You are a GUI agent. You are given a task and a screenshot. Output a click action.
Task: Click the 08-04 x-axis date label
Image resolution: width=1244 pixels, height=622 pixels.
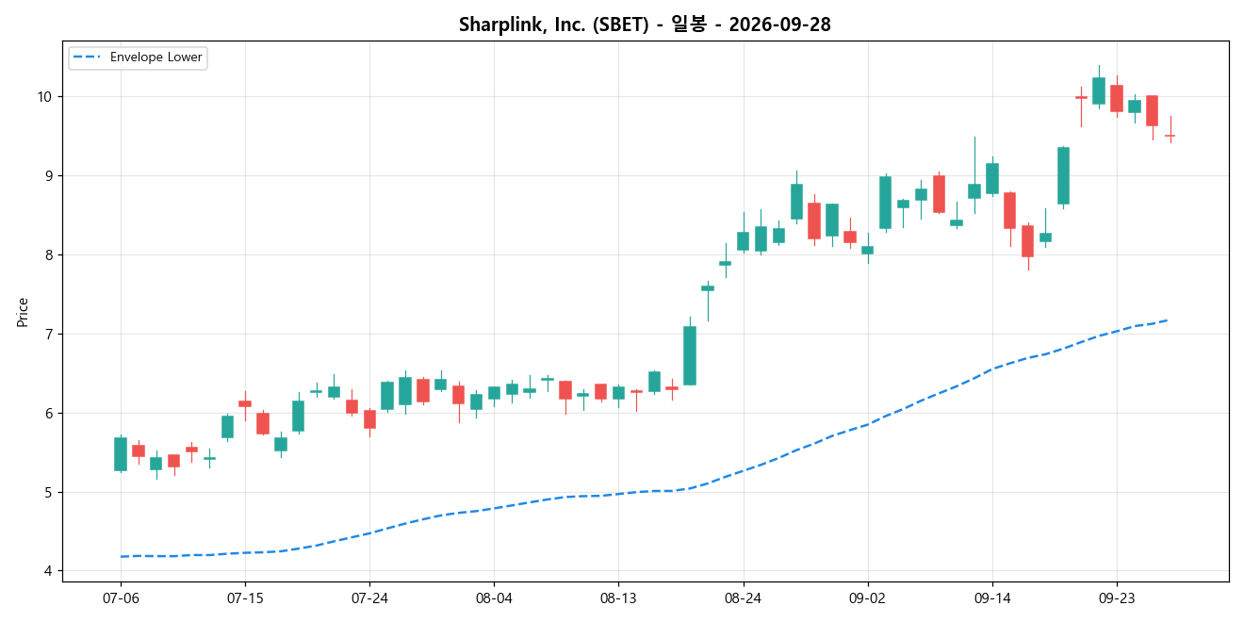click(494, 598)
